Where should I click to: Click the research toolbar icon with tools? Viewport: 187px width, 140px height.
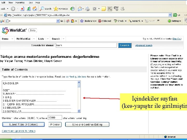pos(116,9)
